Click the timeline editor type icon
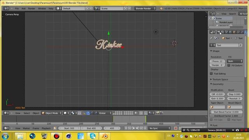 [7, 128]
